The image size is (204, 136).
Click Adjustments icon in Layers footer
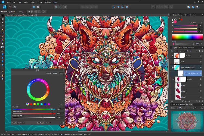tap(186, 101)
